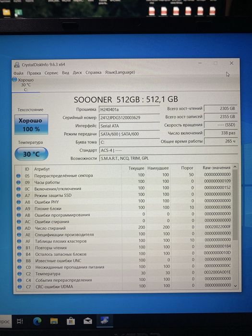
Task: Click the status dot for Часы работы row
Action: 18,182
